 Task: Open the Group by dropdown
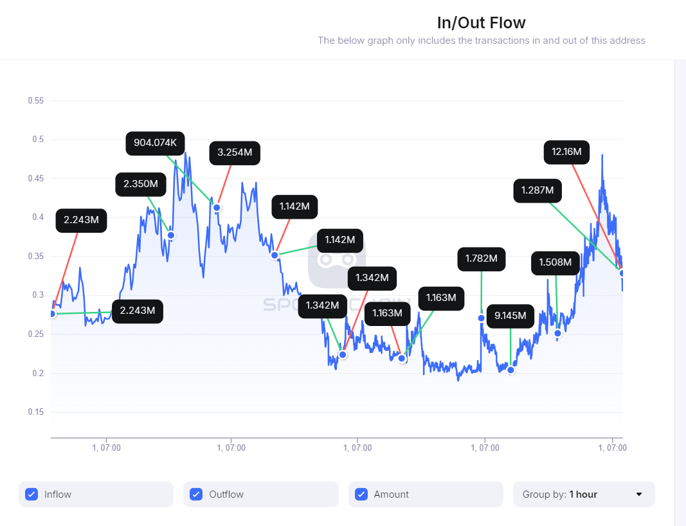coord(583,494)
